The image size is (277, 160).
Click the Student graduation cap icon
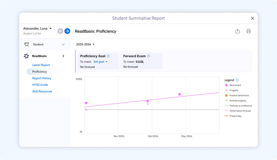click(x=27, y=44)
